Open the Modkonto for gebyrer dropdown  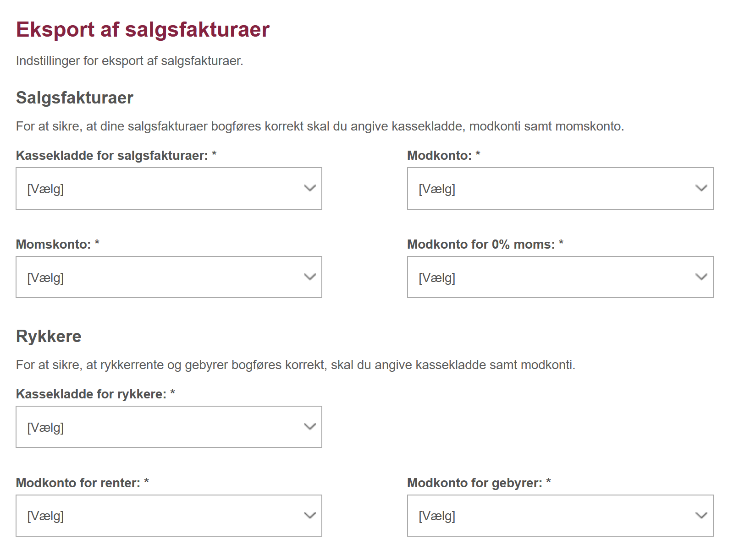(x=560, y=516)
